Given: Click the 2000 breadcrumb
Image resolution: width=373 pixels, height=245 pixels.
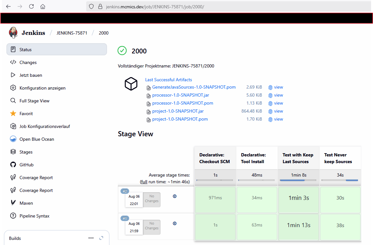Looking at the screenshot, I should (x=104, y=33).
